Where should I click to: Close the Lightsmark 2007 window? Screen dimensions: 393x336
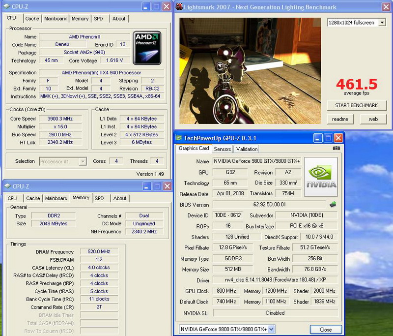(x=386, y=7)
